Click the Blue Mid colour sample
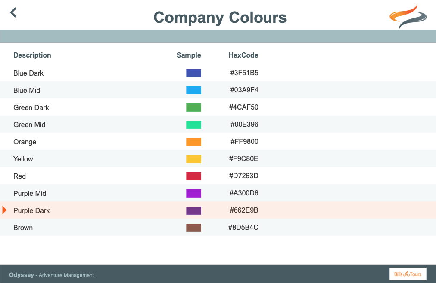436x283 pixels. 193,90
